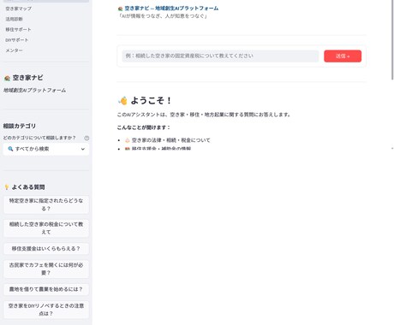This screenshot has height=325, width=394.
Task: Click the magnifier icon in category dropdown
Action: pos(10,149)
